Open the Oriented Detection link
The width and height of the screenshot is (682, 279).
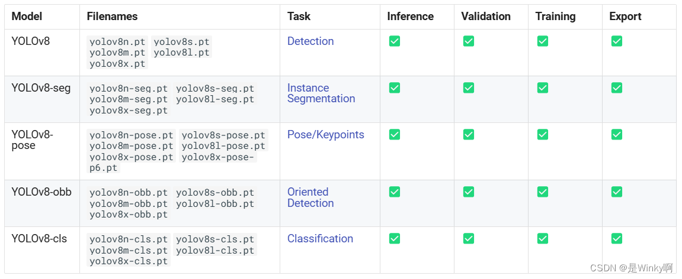click(310, 197)
